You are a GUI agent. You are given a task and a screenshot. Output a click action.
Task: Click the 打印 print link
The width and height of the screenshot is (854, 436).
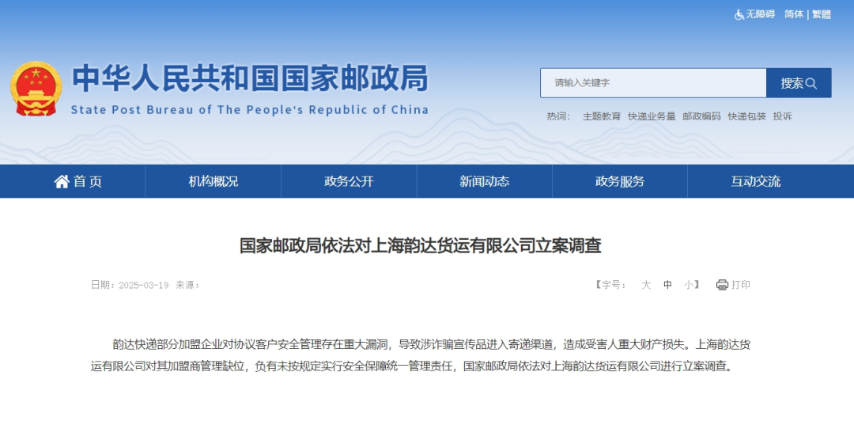coord(741,285)
